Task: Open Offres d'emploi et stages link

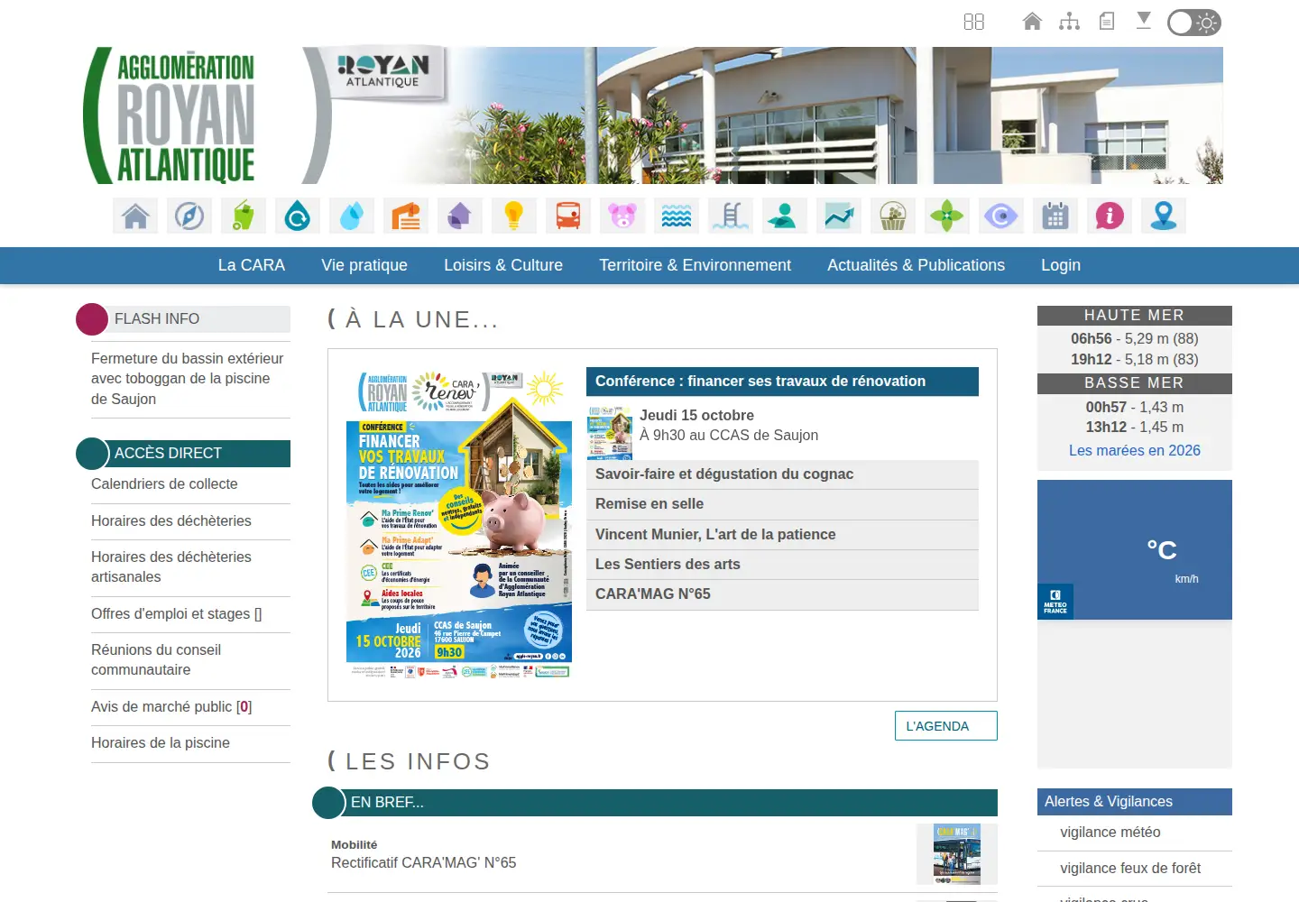Action: click(x=177, y=614)
